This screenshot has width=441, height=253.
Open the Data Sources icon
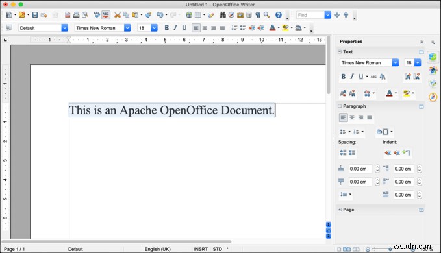click(x=249, y=15)
